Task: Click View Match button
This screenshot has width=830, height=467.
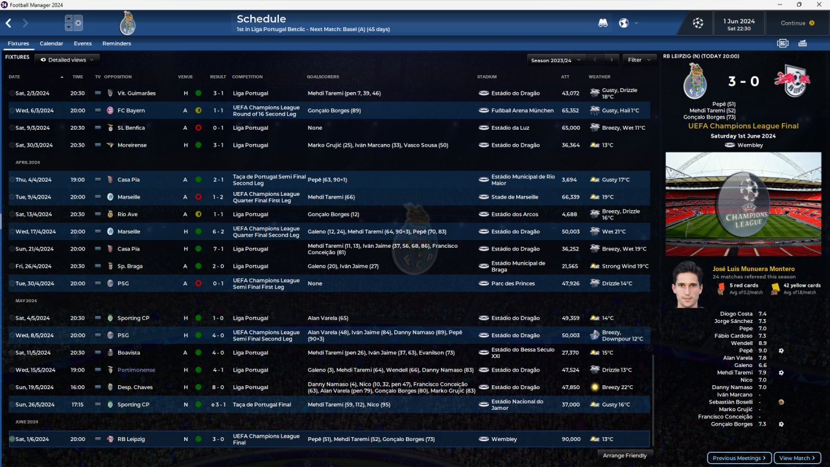Action: click(x=798, y=458)
